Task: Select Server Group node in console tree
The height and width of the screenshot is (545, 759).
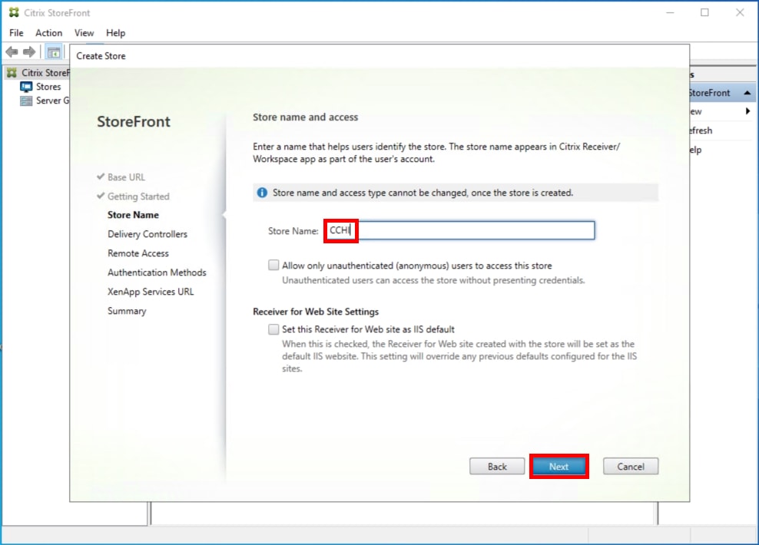Action: click(52, 101)
